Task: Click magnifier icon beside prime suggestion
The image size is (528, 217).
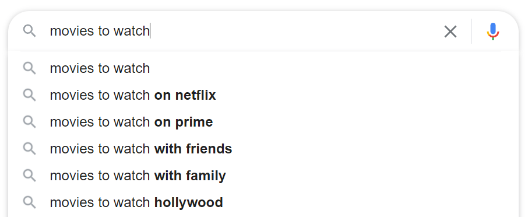Action: coord(29,122)
